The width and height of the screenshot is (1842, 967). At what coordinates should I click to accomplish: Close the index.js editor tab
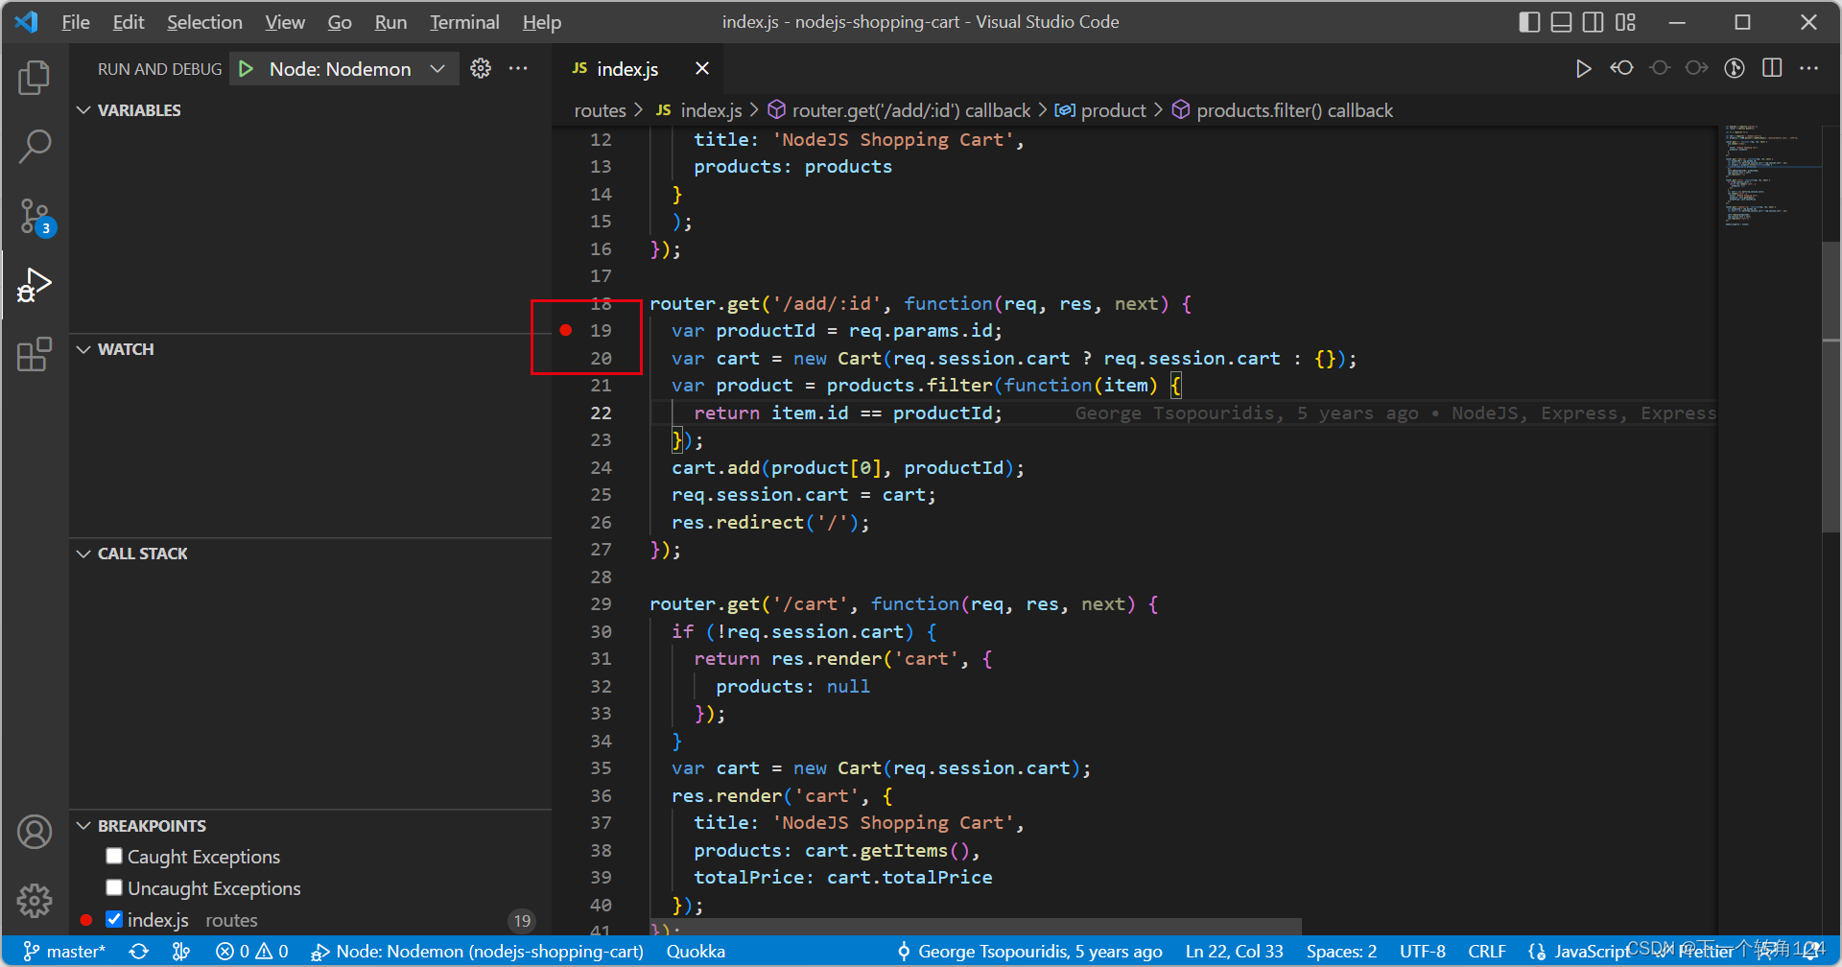(702, 68)
